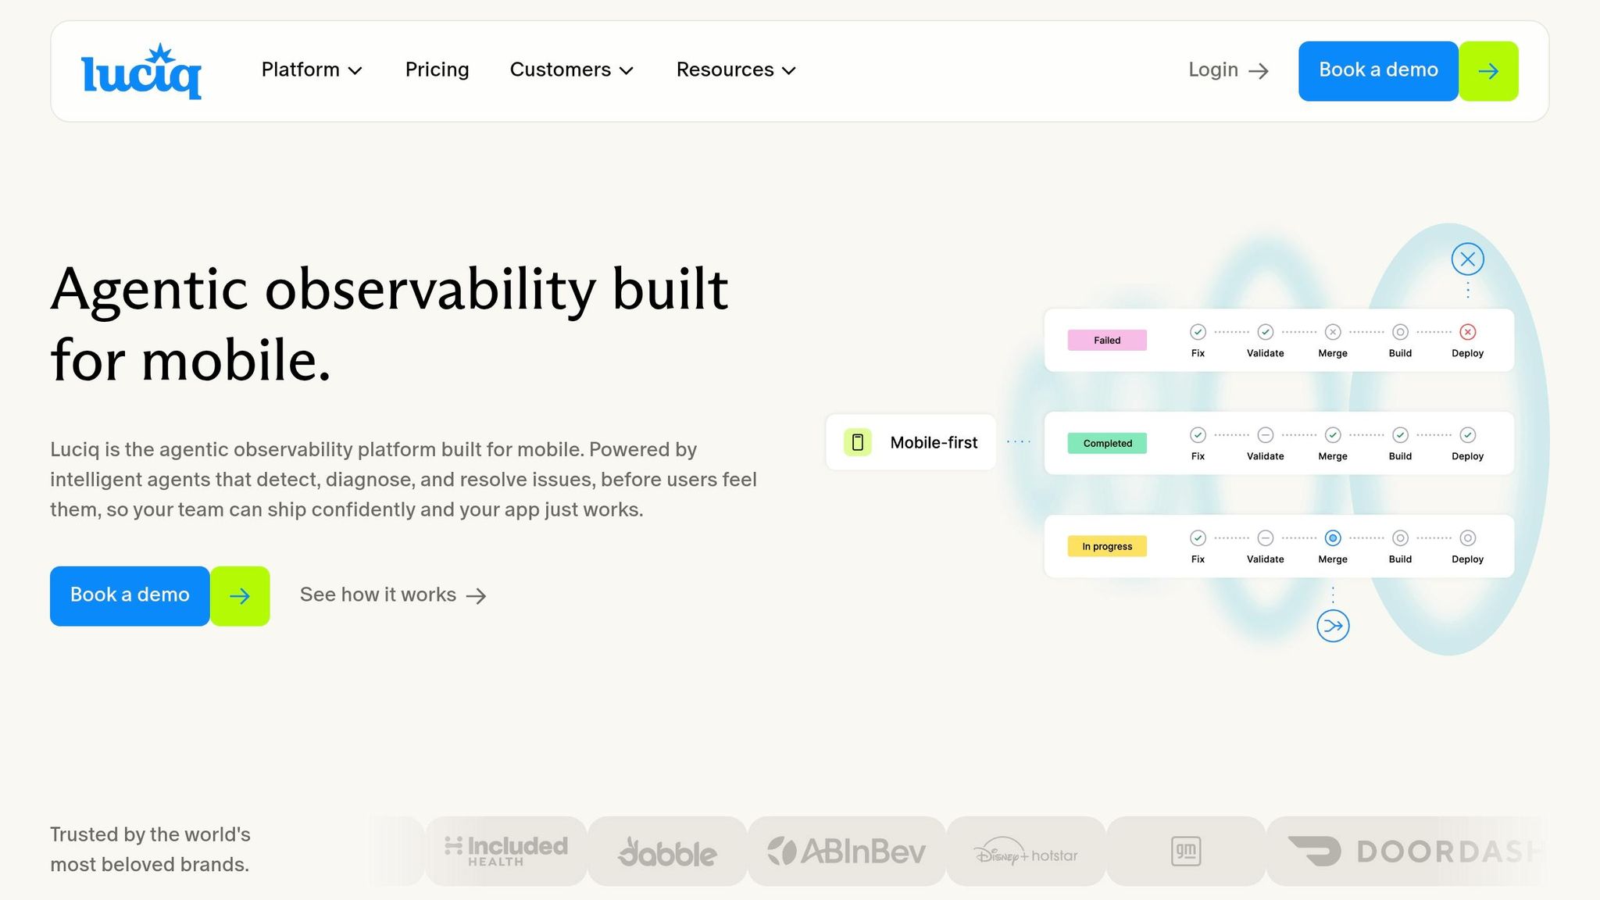1600x900 pixels.
Task: Click the 'Validate' label in Completed row
Action: tap(1265, 456)
